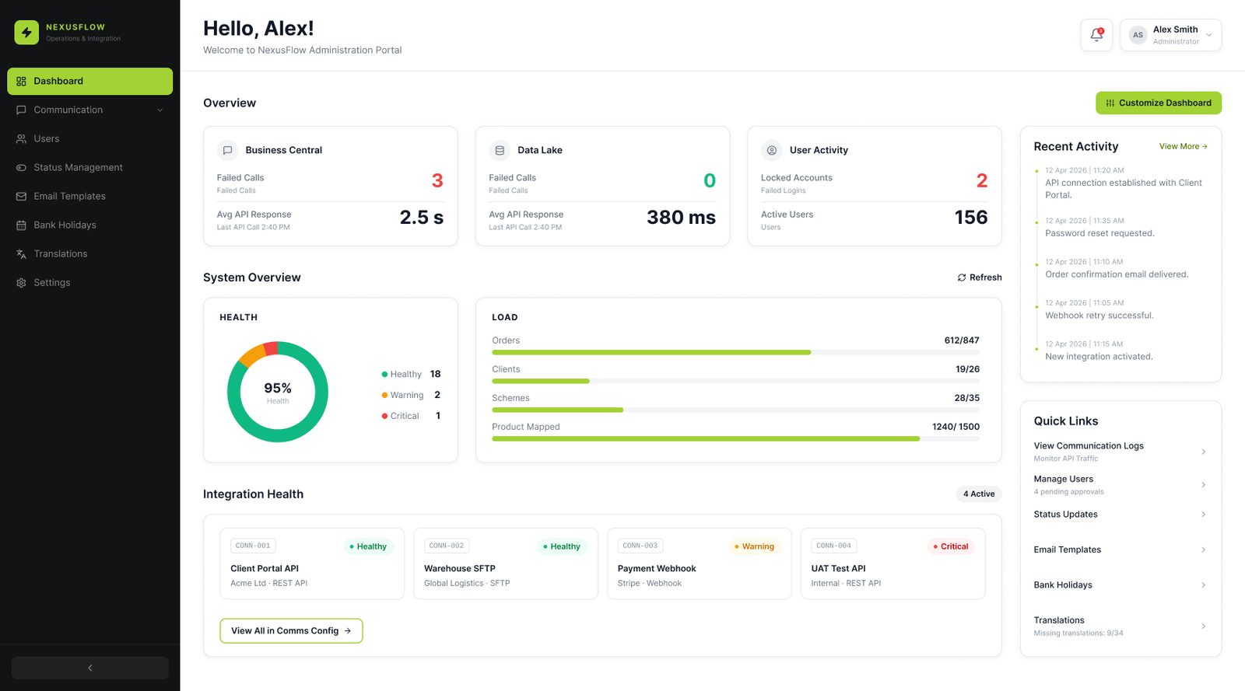Click the Business Central card chat icon
This screenshot has height=691, width=1245.
click(227, 150)
